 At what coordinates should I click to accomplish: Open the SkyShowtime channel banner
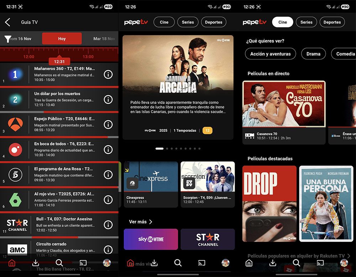(x=151, y=239)
